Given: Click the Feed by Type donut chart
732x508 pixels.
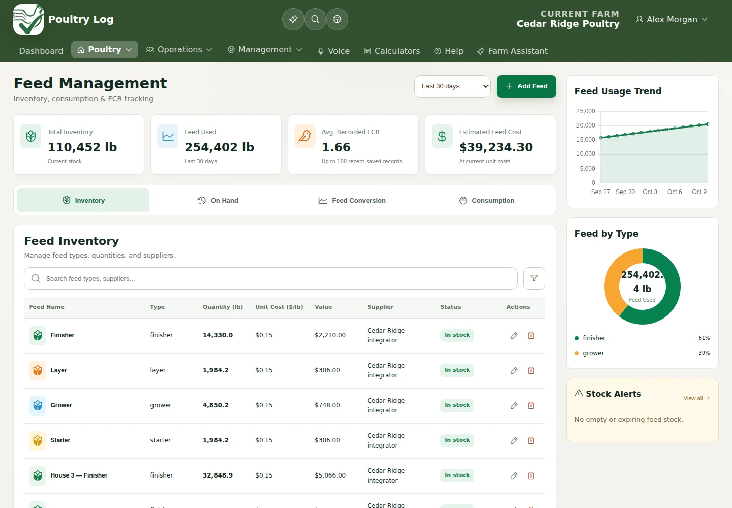Looking at the screenshot, I should coord(643,287).
